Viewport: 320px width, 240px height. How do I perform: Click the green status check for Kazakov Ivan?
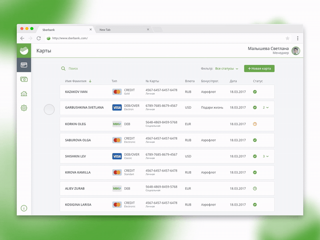click(x=255, y=92)
